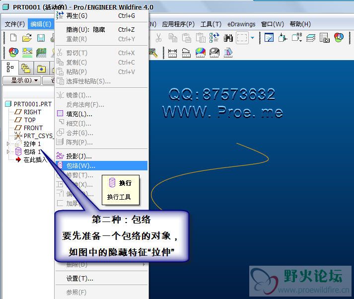Screen dimensions: 354x299
Task: Open the eDrawings menu
Action: tap(241, 24)
